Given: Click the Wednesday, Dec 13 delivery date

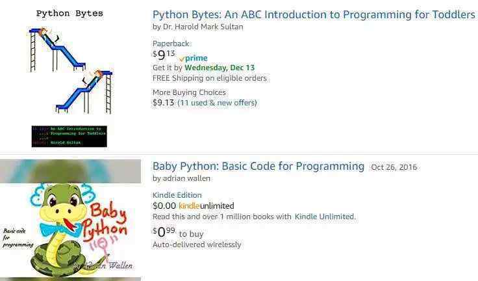Looking at the screenshot, I should pos(220,68).
